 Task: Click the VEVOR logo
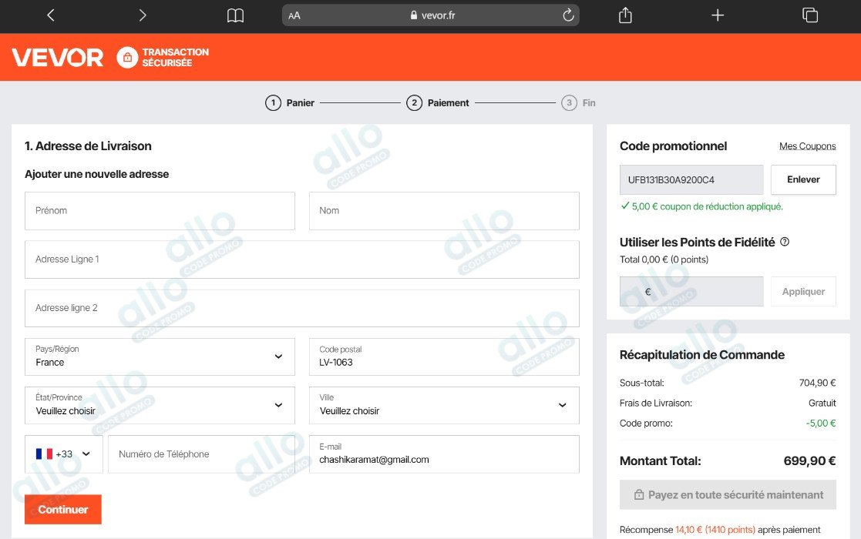tap(58, 57)
